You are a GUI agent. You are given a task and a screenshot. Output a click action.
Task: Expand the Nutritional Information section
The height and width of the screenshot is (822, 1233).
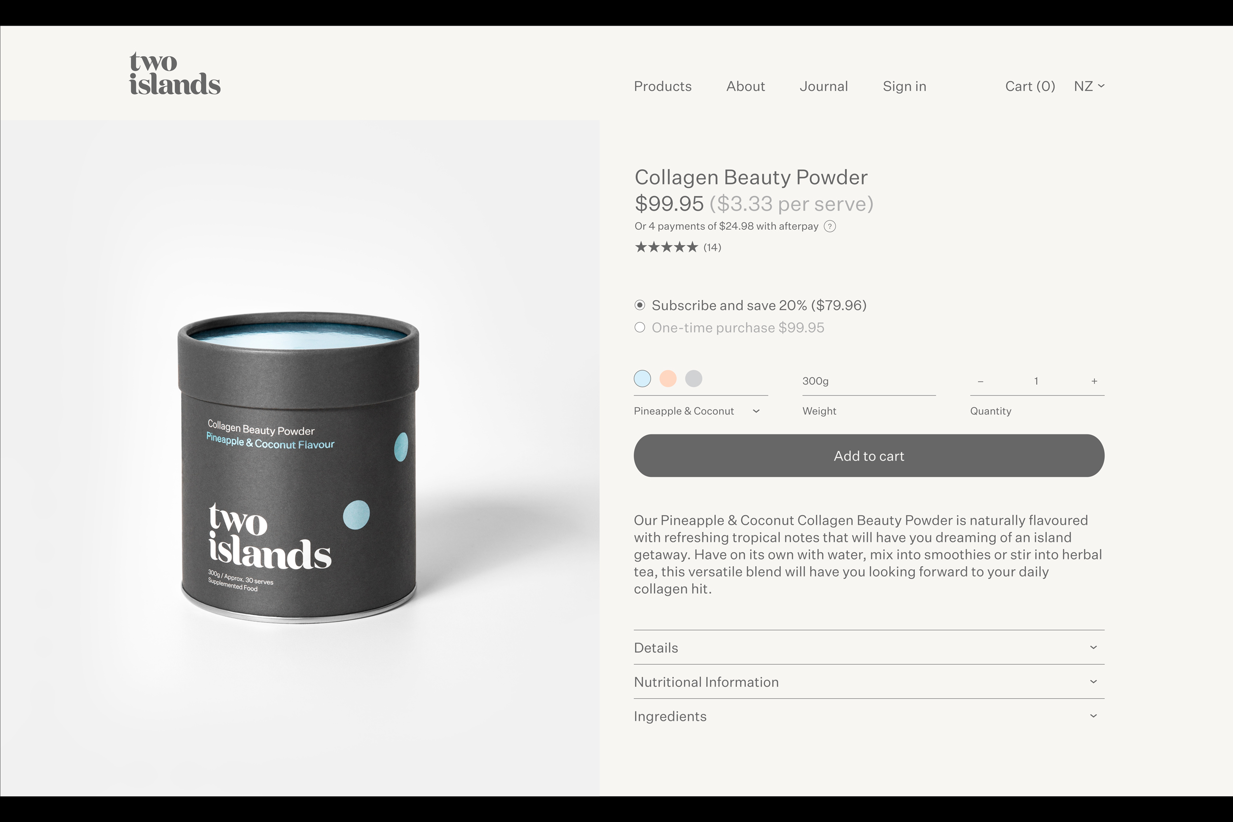click(869, 681)
